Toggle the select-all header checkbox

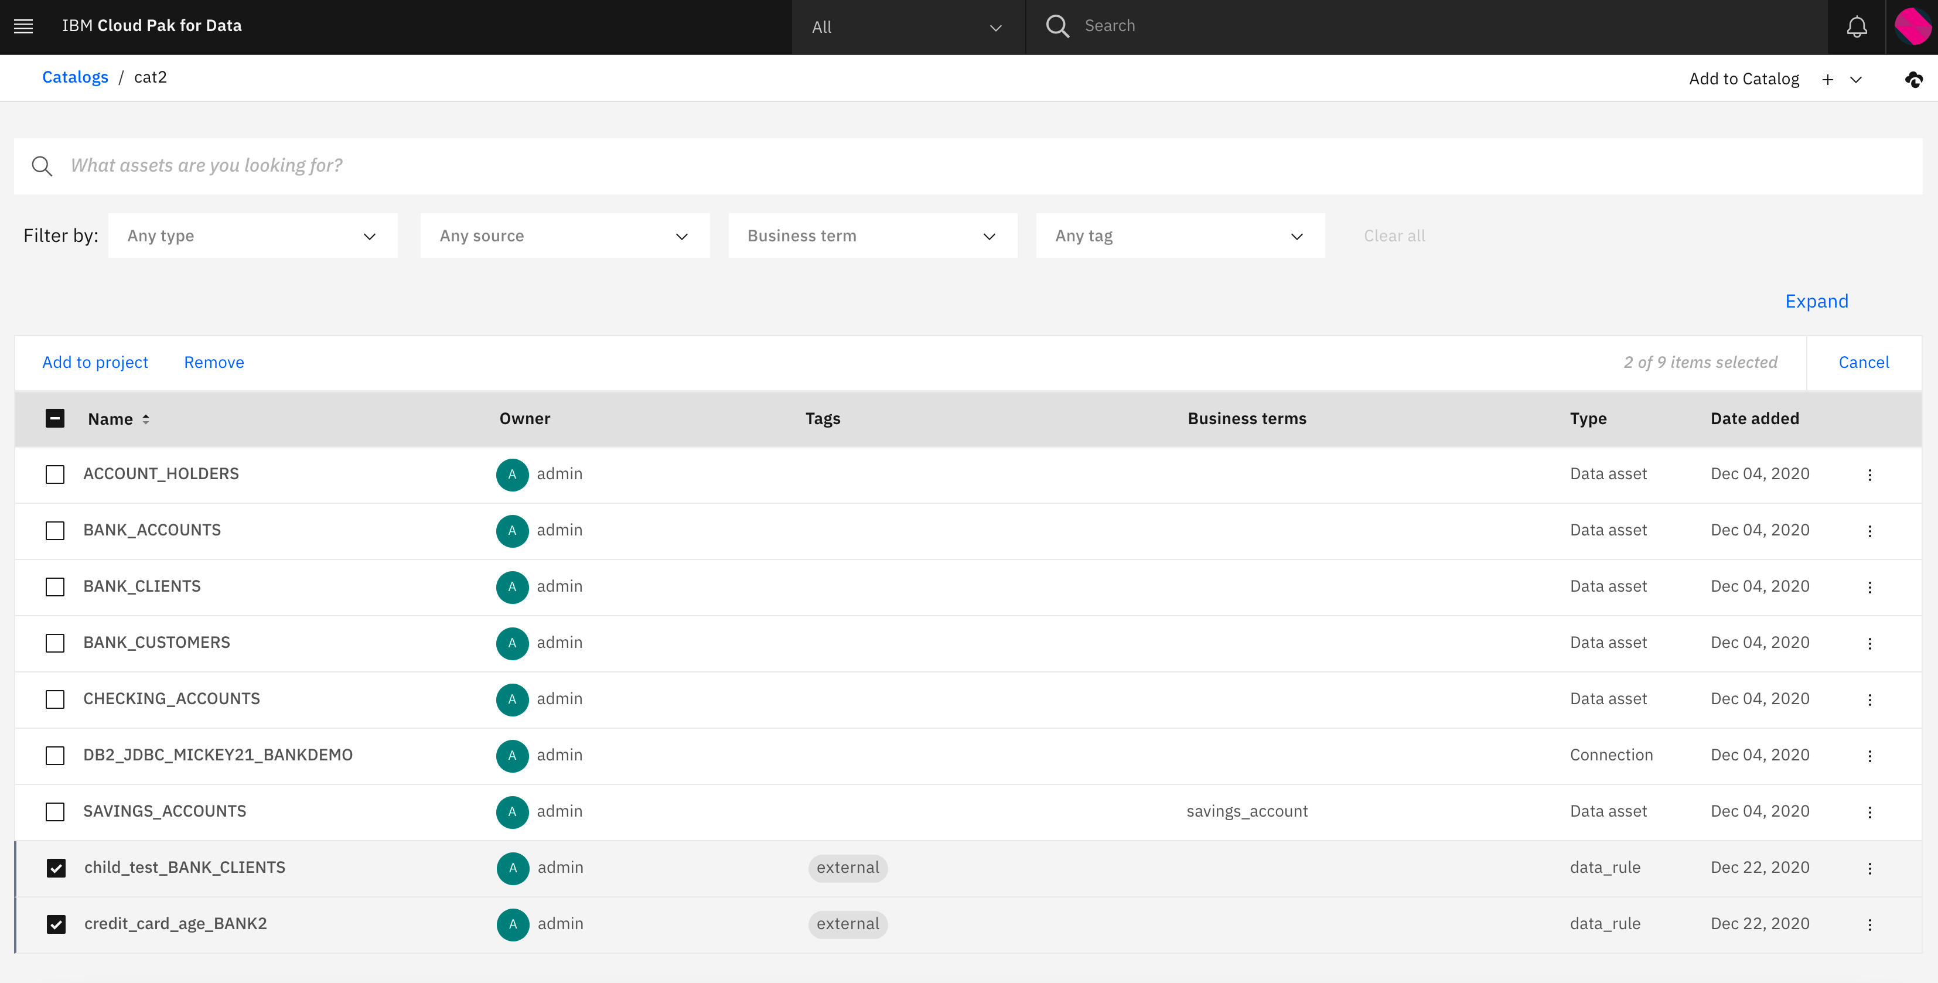click(55, 419)
